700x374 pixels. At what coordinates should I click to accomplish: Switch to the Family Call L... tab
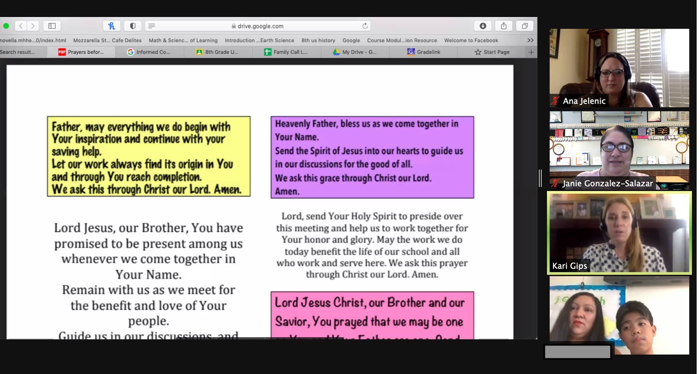286,52
